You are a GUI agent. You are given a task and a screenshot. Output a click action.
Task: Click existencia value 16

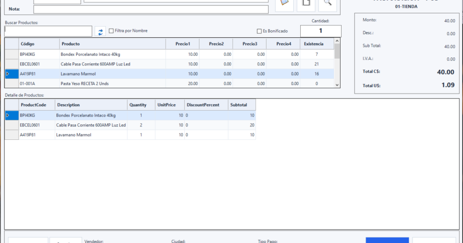coord(317,74)
